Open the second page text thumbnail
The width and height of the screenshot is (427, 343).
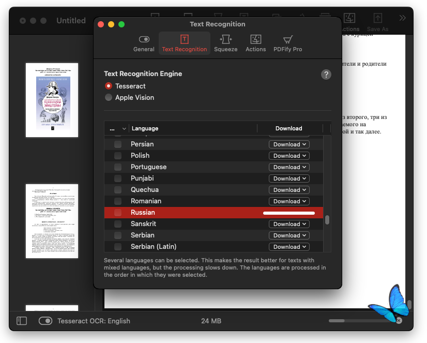click(52, 221)
